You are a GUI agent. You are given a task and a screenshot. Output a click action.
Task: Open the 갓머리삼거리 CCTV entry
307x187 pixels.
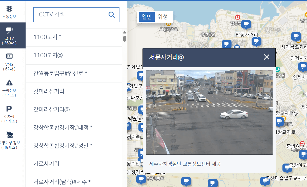48,91
